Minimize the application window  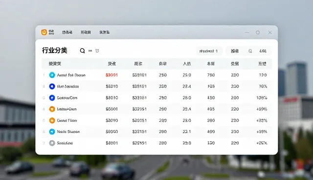pos(247,32)
